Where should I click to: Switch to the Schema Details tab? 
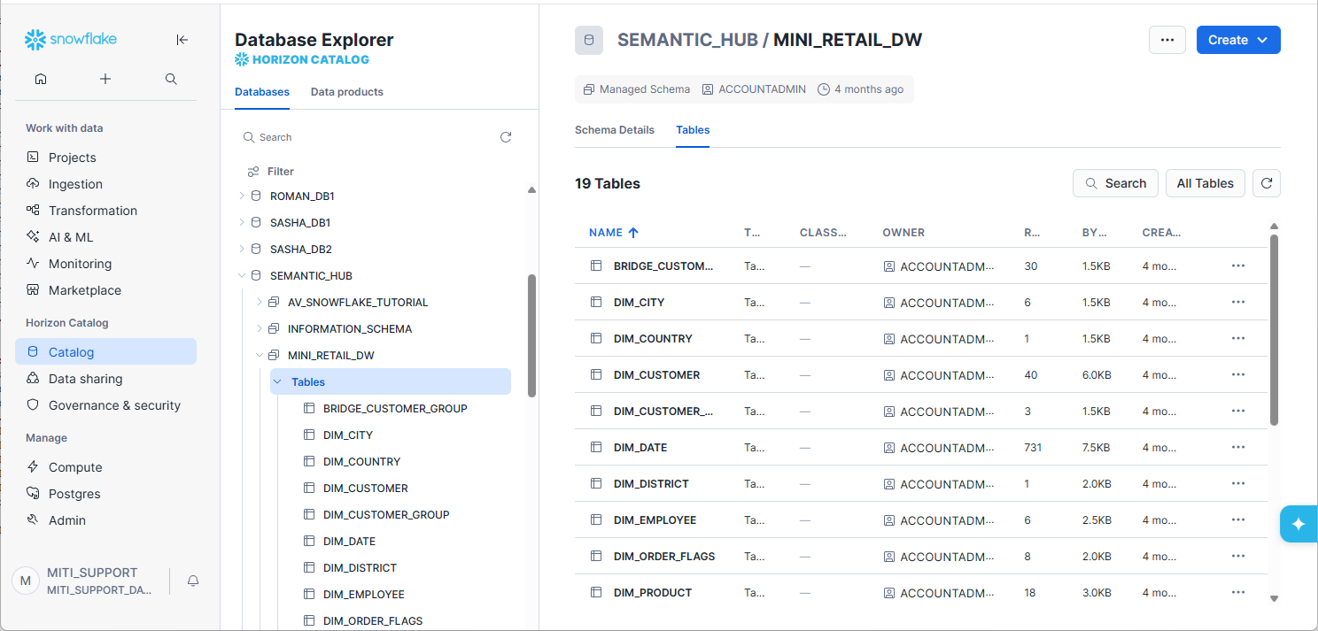point(614,130)
